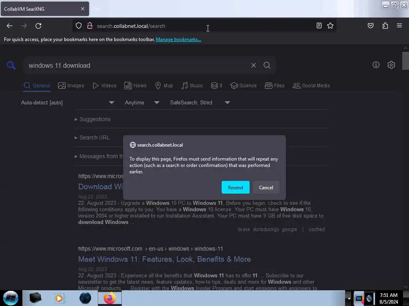Screen dimensions: 409x306
Task: Clear the search query with the X
Action: coord(253,65)
